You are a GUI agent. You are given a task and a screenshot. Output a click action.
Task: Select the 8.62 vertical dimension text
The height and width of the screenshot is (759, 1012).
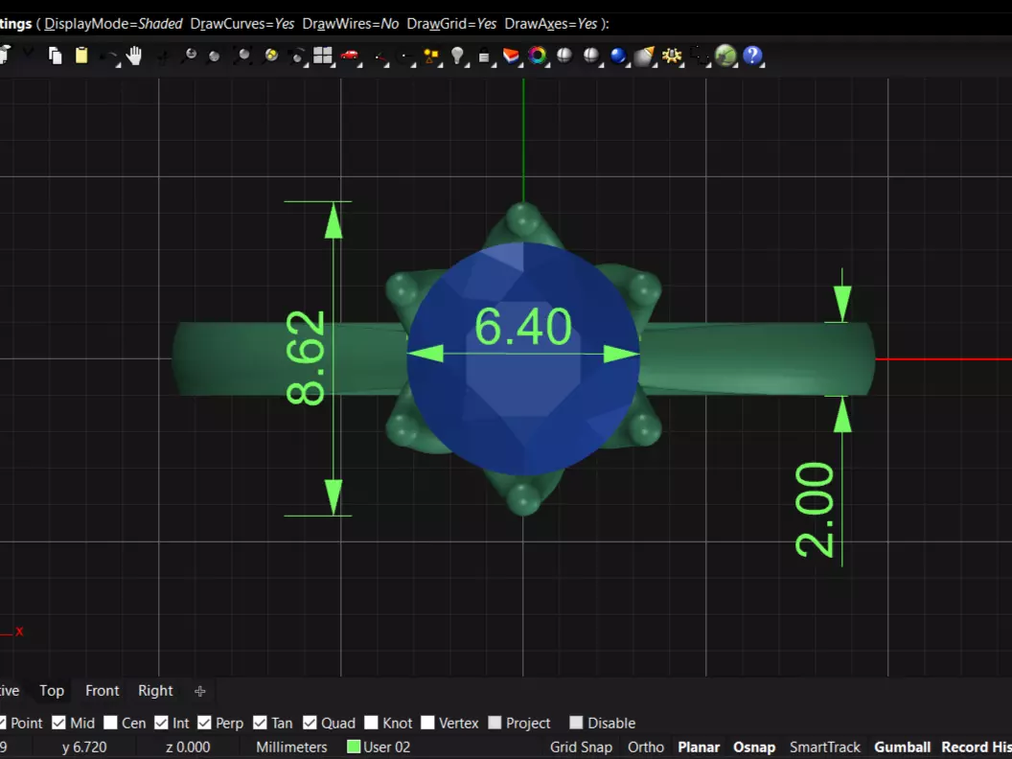306,357
